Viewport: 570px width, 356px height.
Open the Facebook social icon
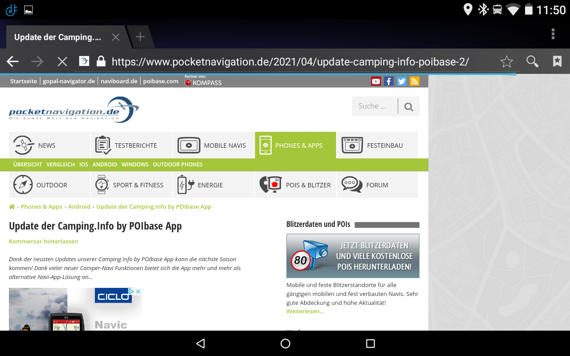(389, 81)
